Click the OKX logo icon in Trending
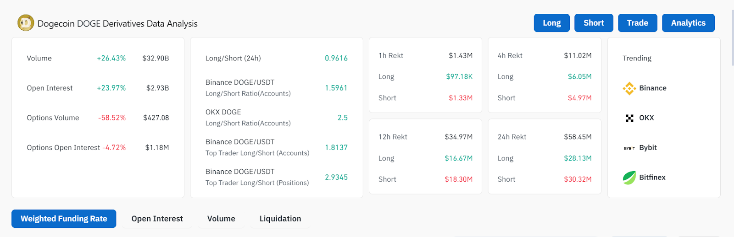This screenshot has width=734, height=237. [x=629, y=118]
